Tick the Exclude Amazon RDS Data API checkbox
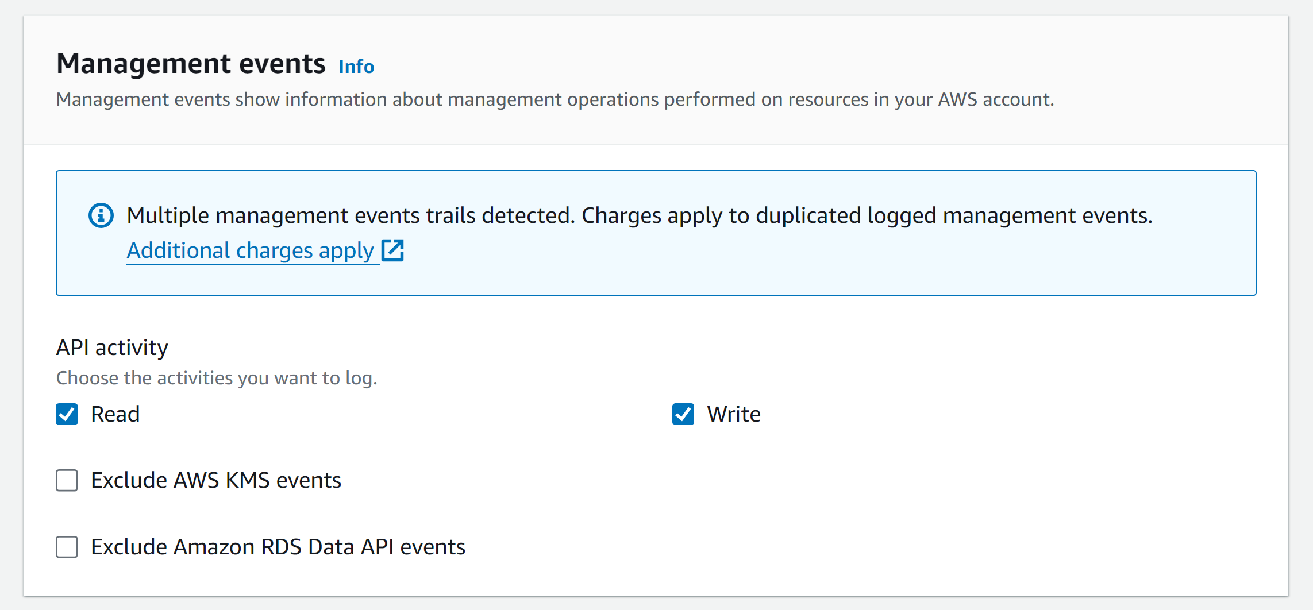Screen dimensions: 1313x610 tap(67, 547)
